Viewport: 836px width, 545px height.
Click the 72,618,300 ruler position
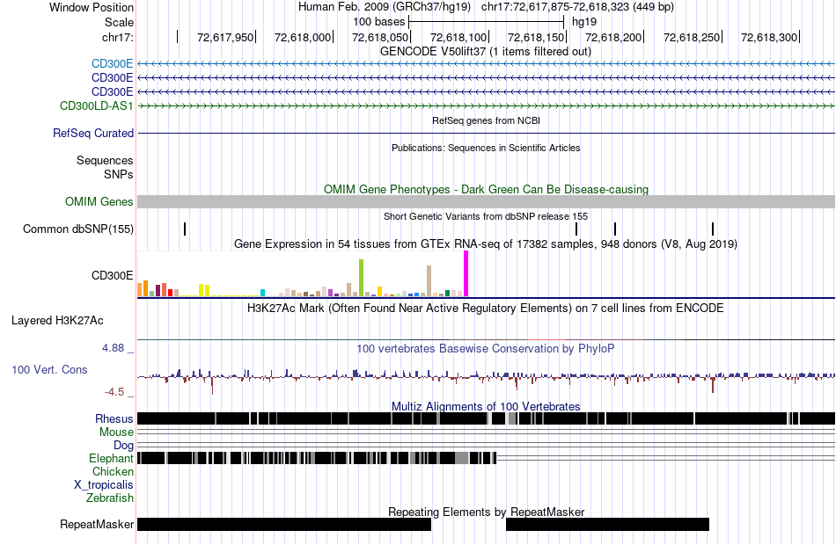[769, 37]
